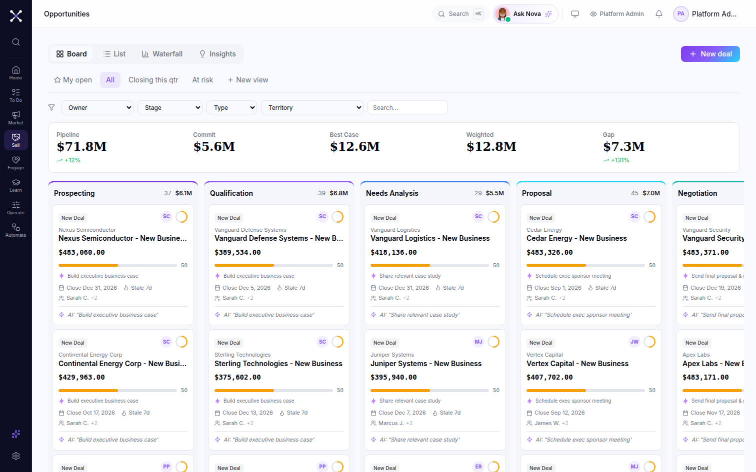Open the Ask Nova assistant
The image size is (756, 472).
[525, 14]
